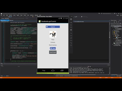The height and width of the screenshot is (91, 122).
Task: Click the bookmark icon in editor toolbar
Action: [82, 17]
